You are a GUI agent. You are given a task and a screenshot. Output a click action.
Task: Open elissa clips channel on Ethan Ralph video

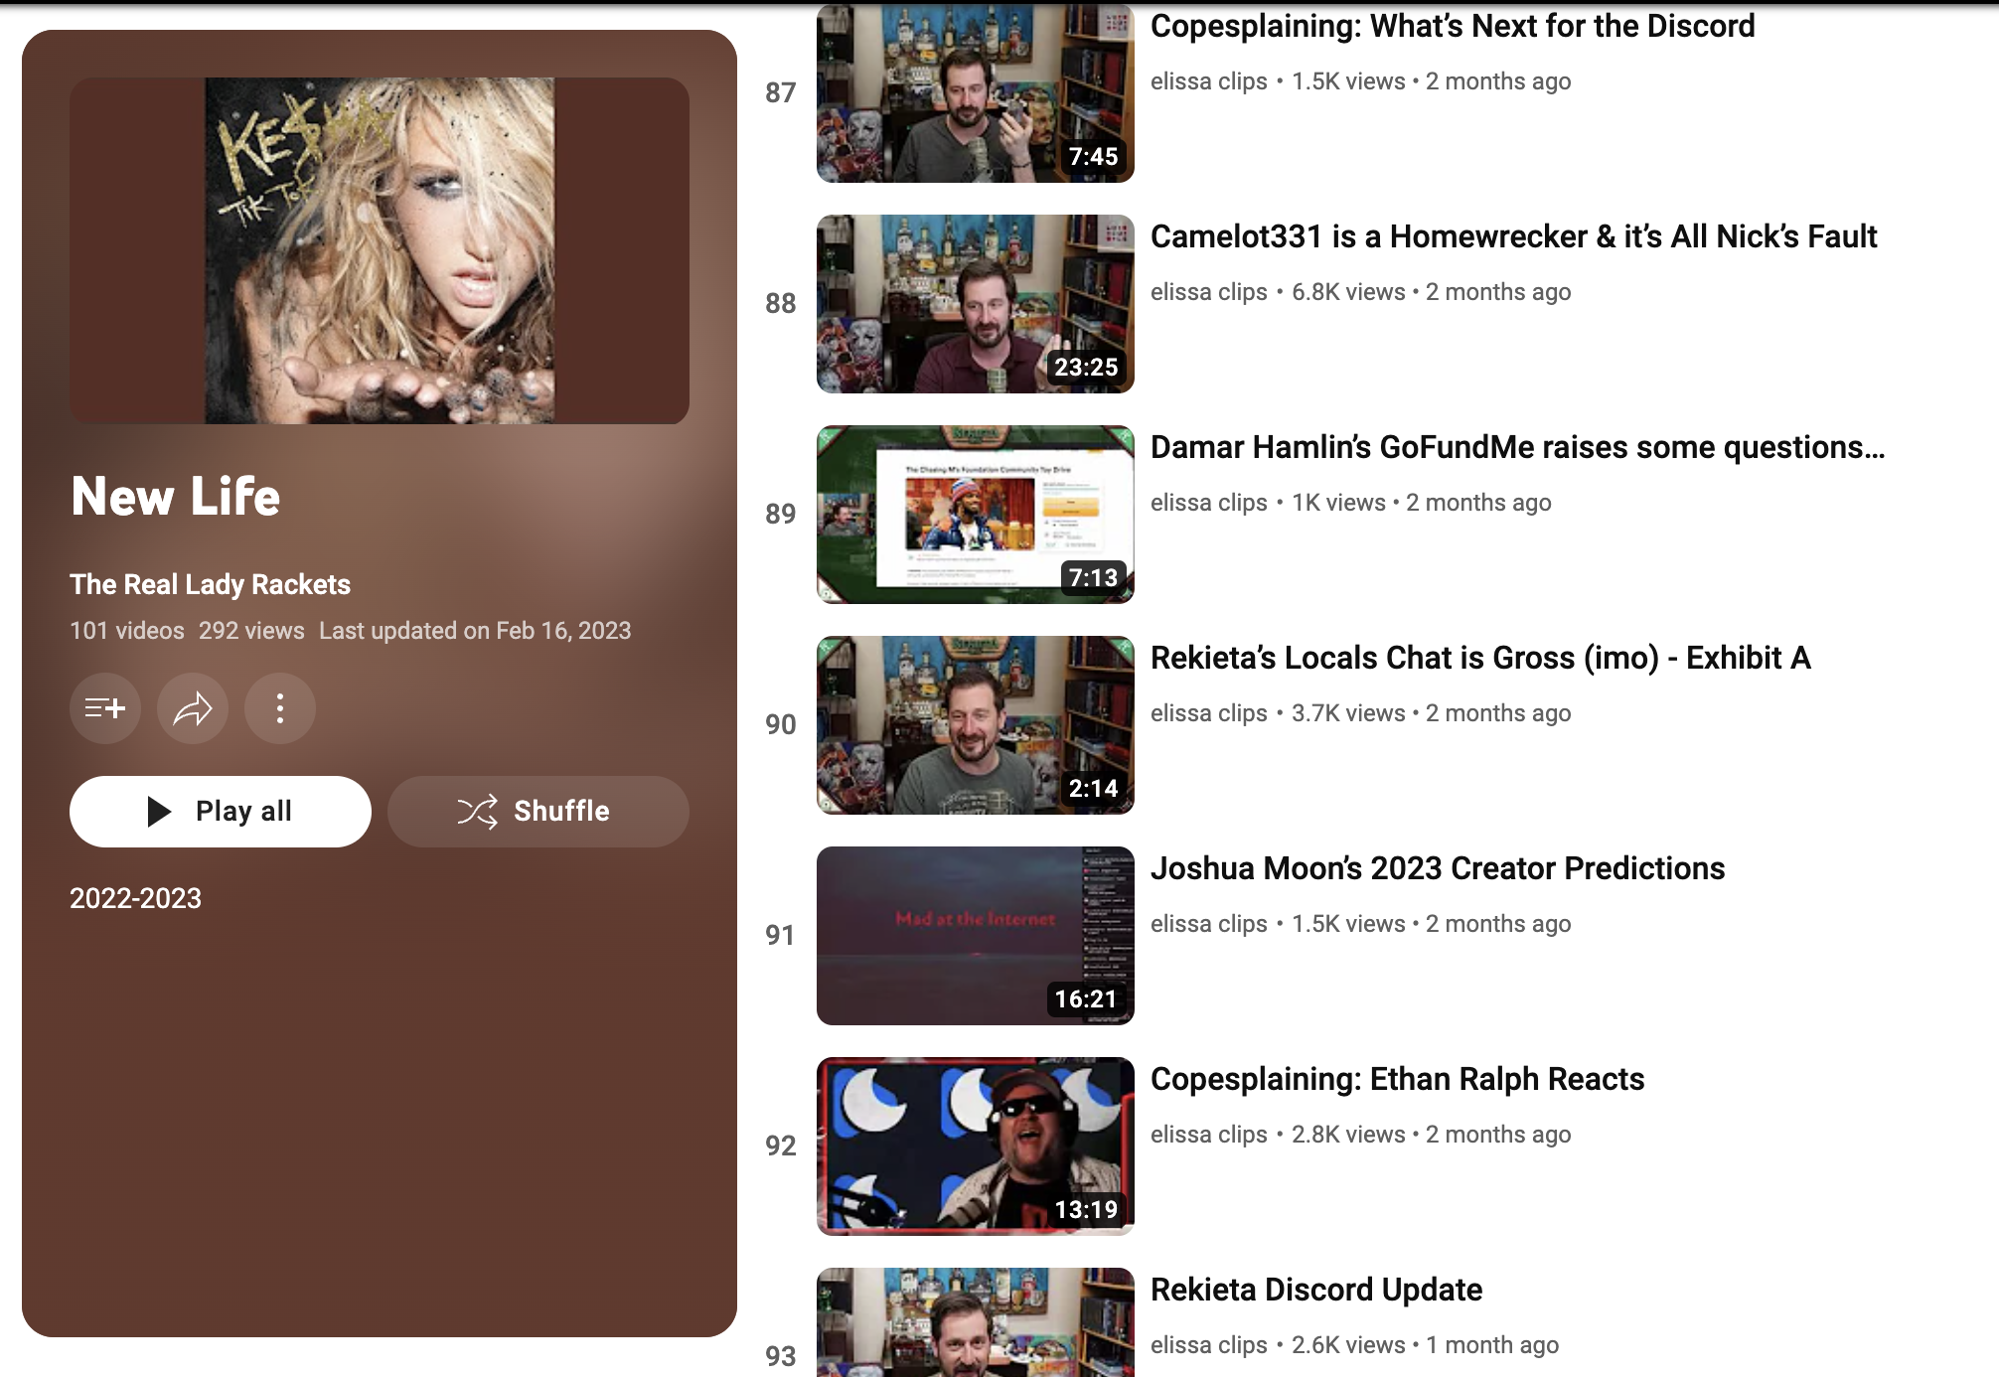(x=1209, y=1135)
